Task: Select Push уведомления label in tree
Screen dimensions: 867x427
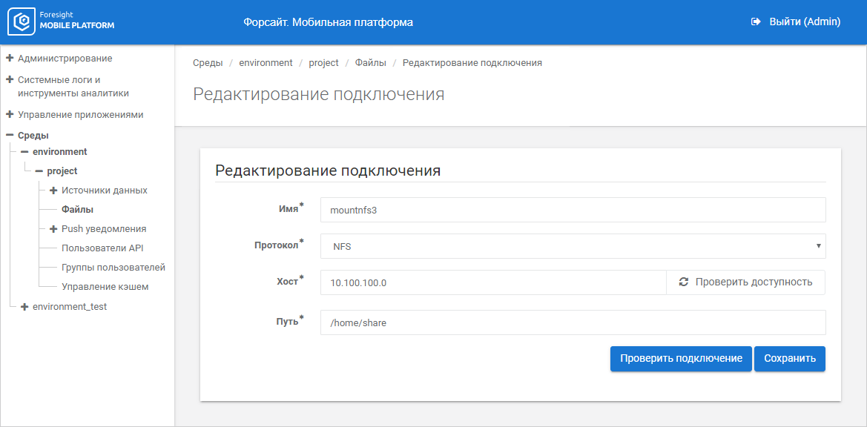Action: pyautogui.click(x=104, y=228)
